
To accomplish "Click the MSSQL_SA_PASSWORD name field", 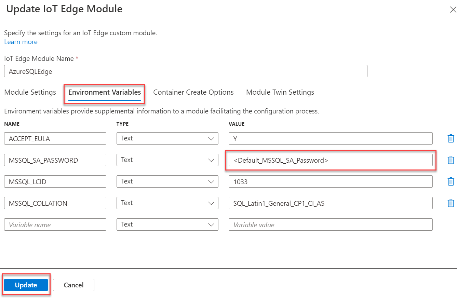I will [55, 160].
